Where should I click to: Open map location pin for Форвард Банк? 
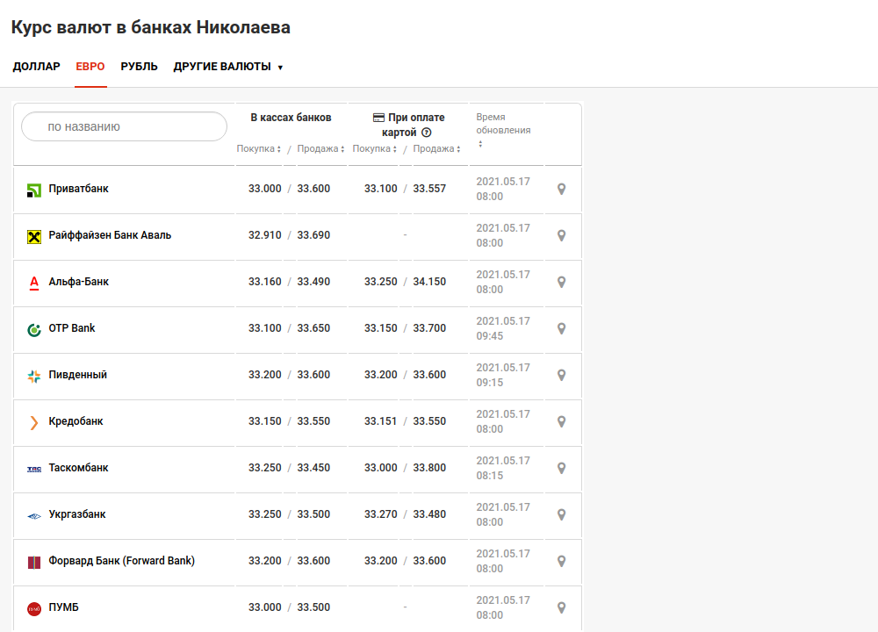[562, 561]
